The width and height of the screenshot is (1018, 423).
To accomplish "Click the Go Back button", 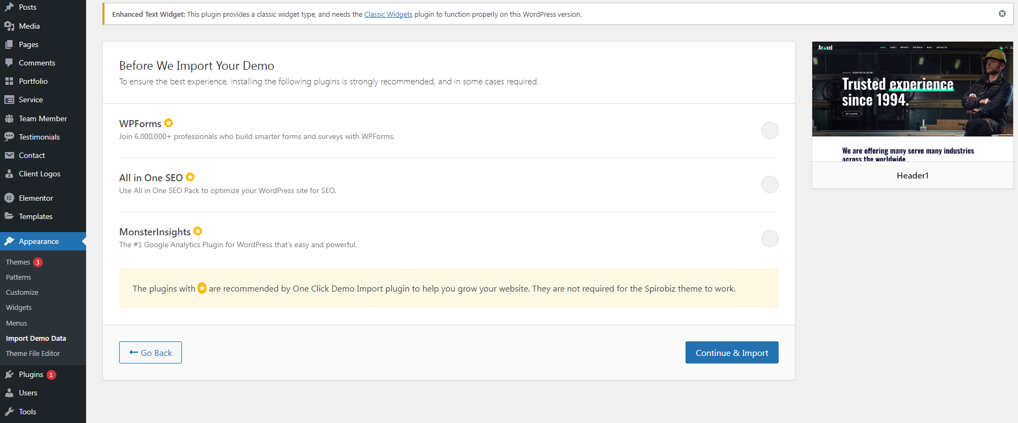I will pos(151,353).
